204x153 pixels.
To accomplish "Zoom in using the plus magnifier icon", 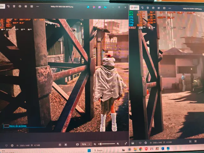I will tap(118, 144).
